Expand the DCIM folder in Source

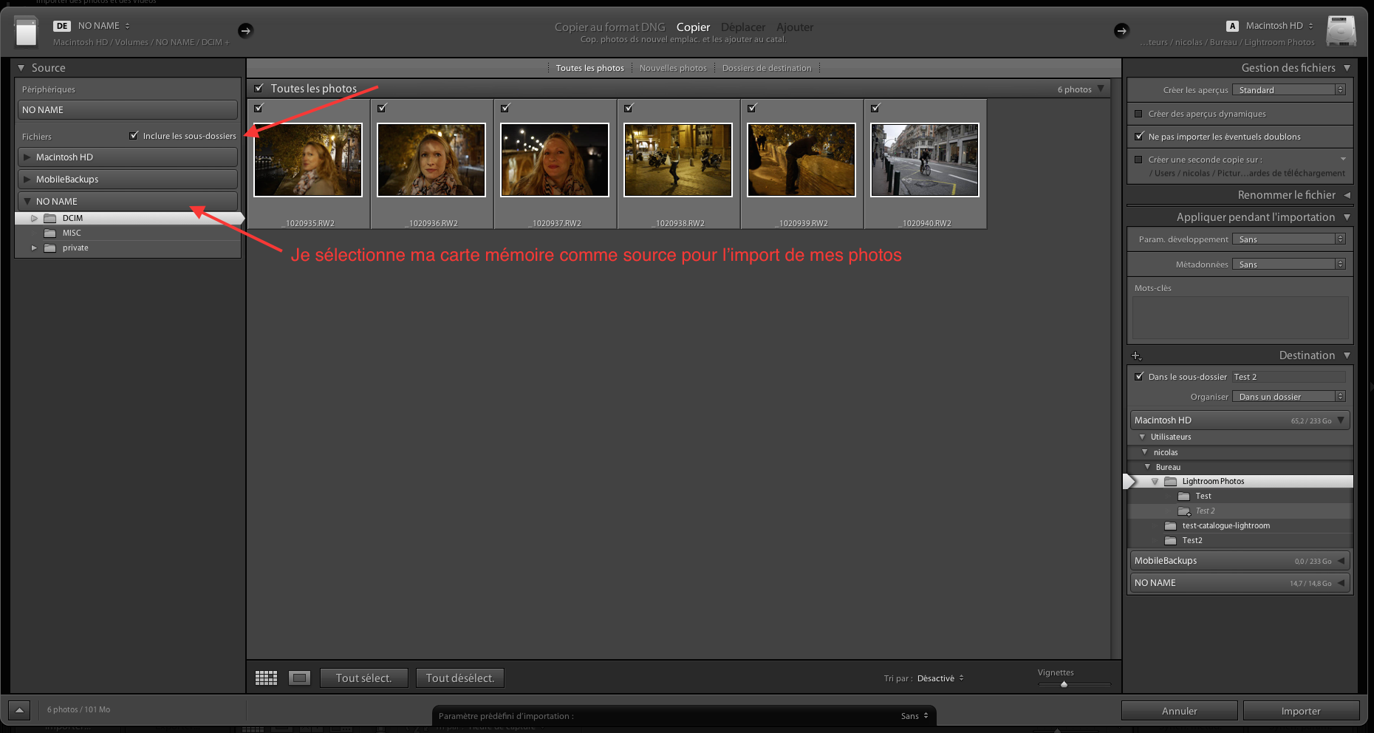click(x=33, y=218)
